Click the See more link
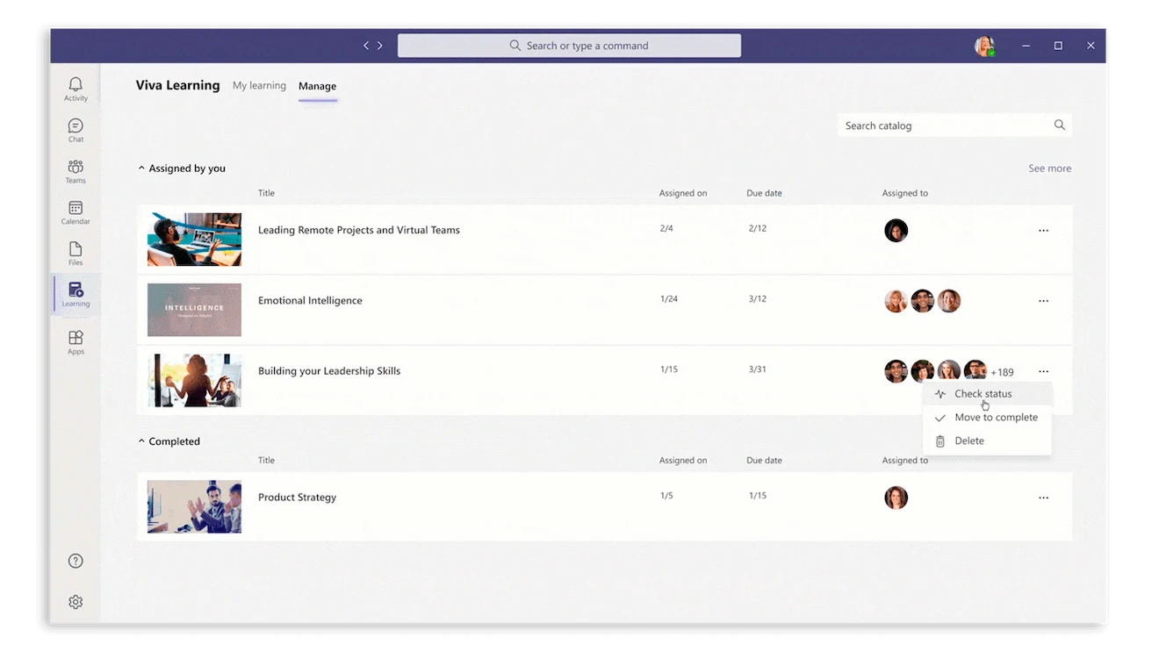Image resolution: width=1159 pixels, height=652 pixels. pyautogui.click(x=1049, y=168)
